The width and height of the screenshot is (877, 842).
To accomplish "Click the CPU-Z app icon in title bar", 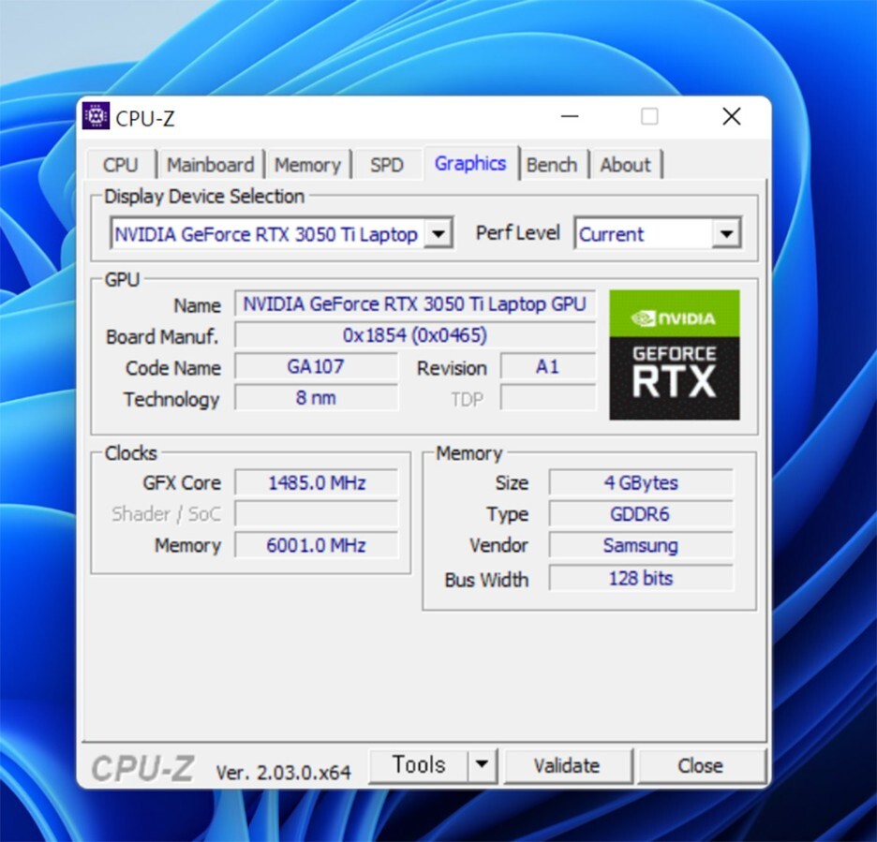I will tap(96, 116).
